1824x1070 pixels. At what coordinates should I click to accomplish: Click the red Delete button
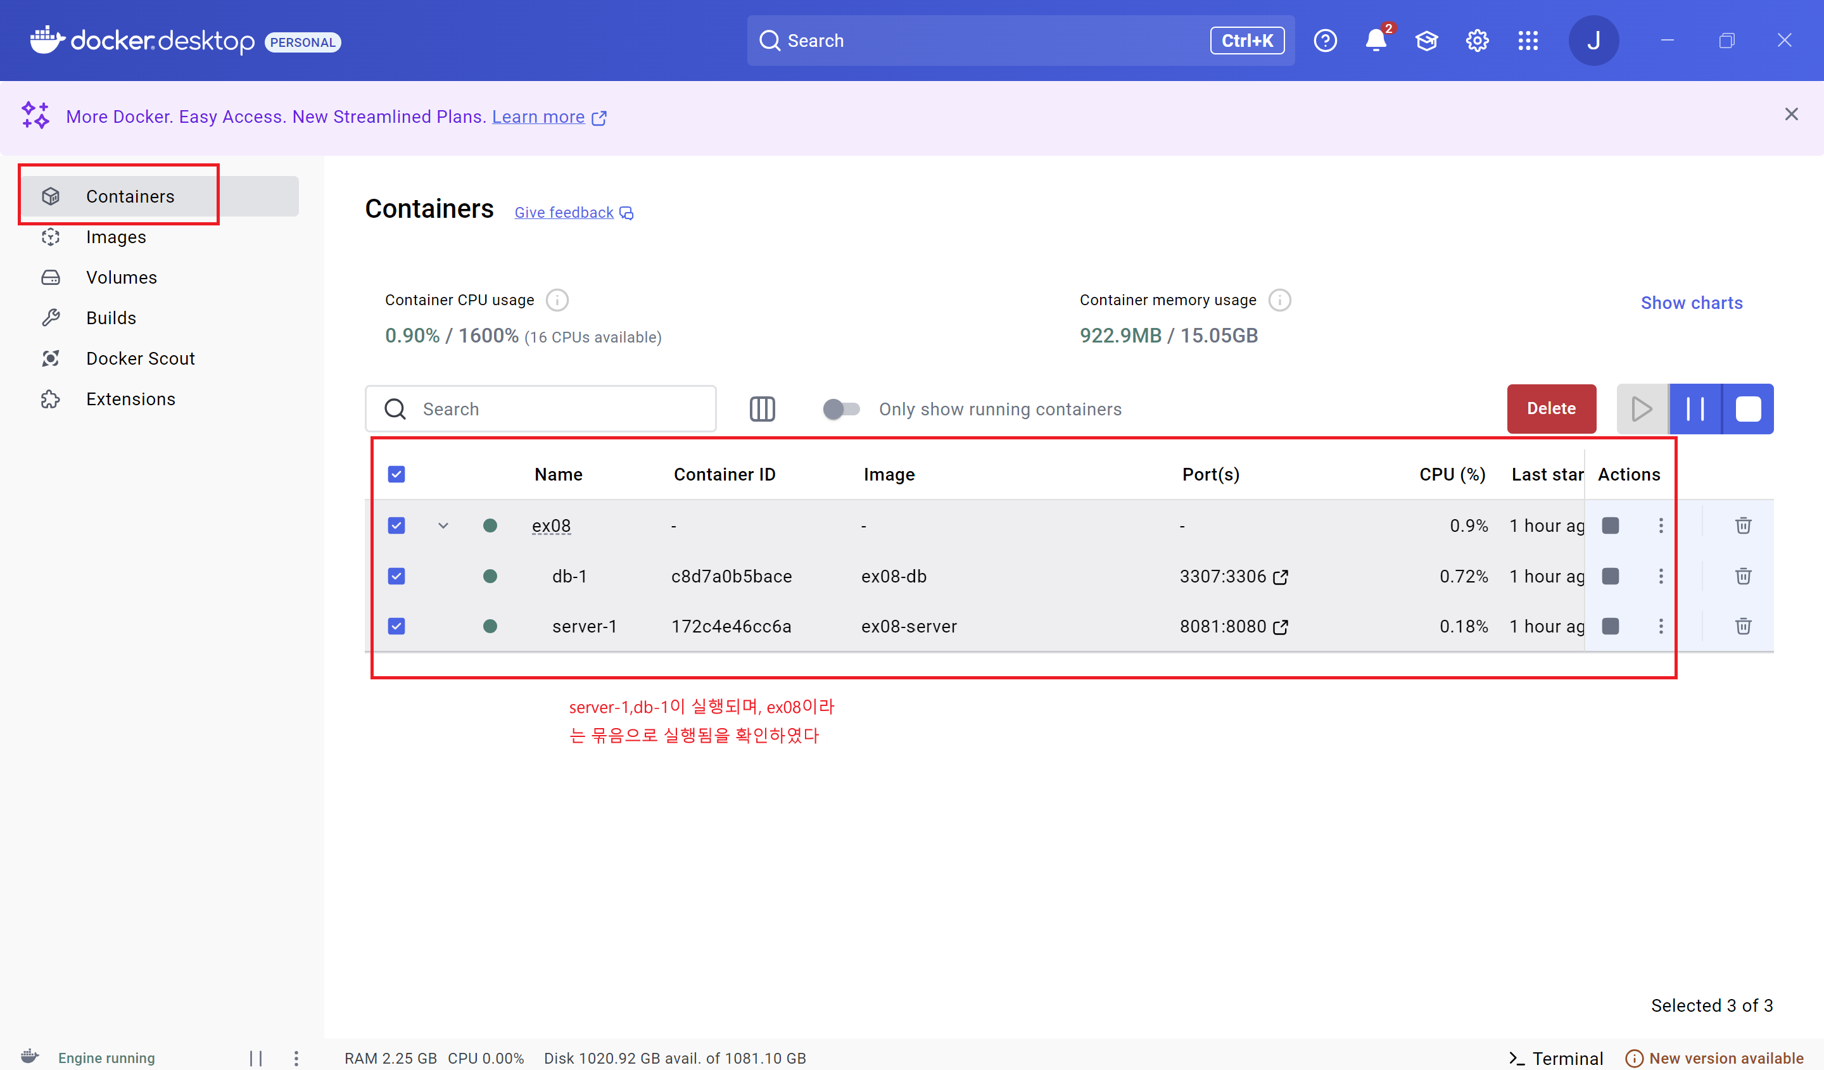pos(1550,409)
